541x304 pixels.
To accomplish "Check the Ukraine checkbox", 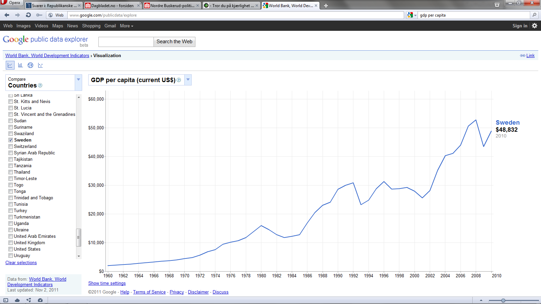I will pos(11,230).
